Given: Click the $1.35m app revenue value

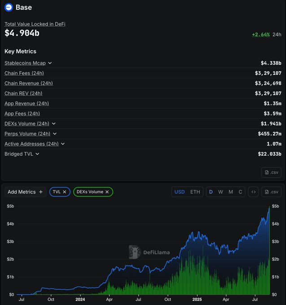Looking at the screenshot, I should pyautogui.click(x=273, y=104).
